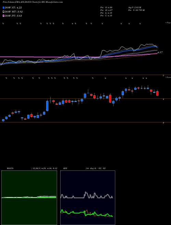
Task: Click the 'Pre V: 33.739 M' volume text
Action: click(136, 10)
